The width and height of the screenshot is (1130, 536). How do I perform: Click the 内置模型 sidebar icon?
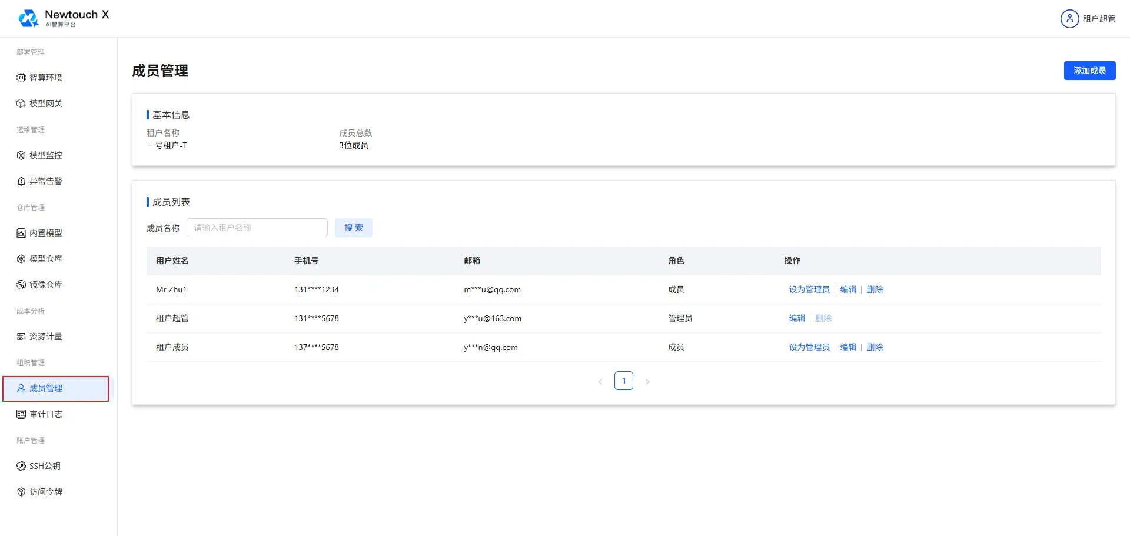pyautogui.click(x=21, y=233)
